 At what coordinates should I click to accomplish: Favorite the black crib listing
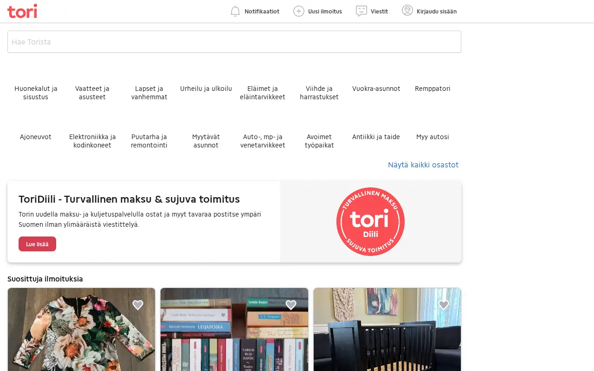point(444,305)
